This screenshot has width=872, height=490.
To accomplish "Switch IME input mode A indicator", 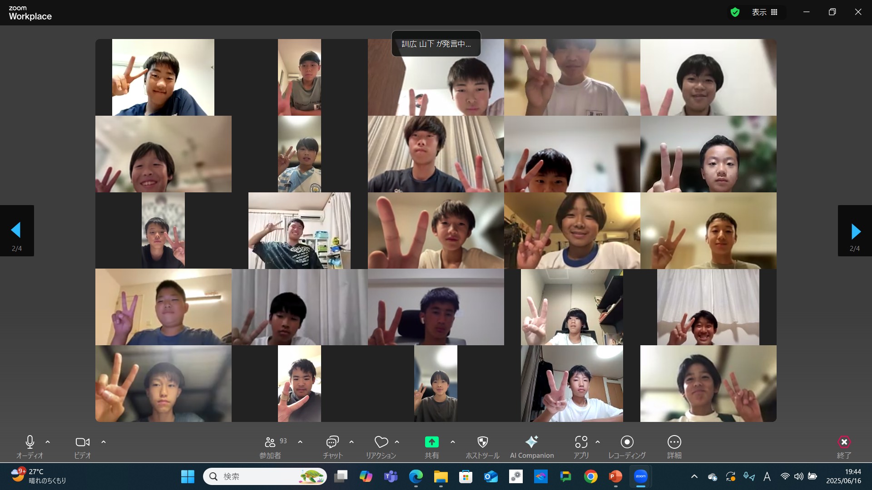I will [767, 476].
